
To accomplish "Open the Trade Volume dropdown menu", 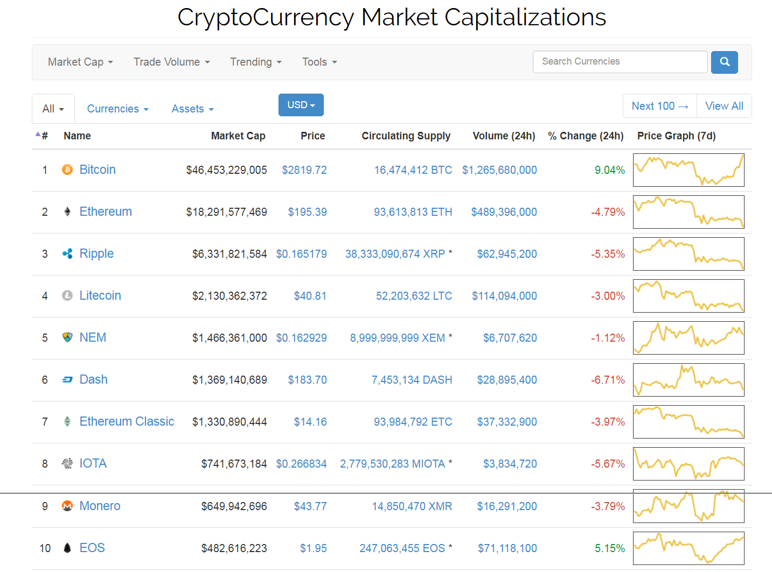I will point(172,62).
